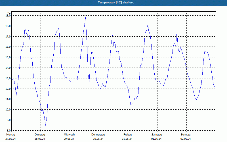Click the date 29.05.24

point(69,139)
